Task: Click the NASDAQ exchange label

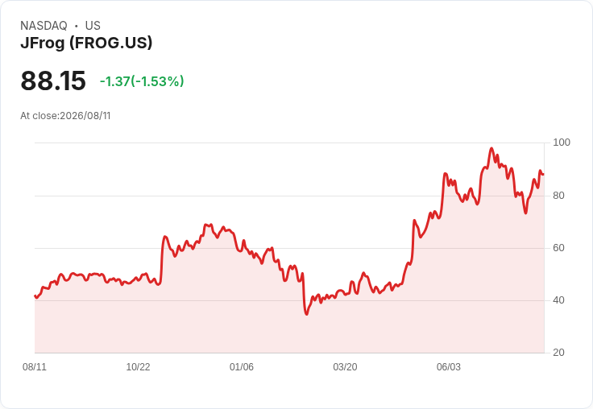Action: click(x=44, y=26)
